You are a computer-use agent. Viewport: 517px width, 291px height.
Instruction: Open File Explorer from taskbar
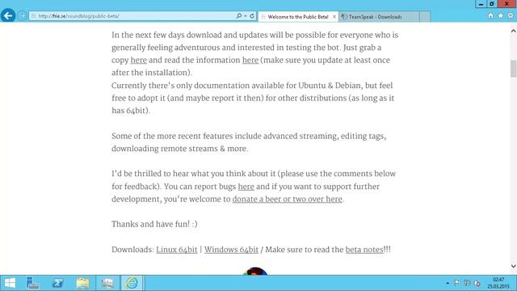82,283
